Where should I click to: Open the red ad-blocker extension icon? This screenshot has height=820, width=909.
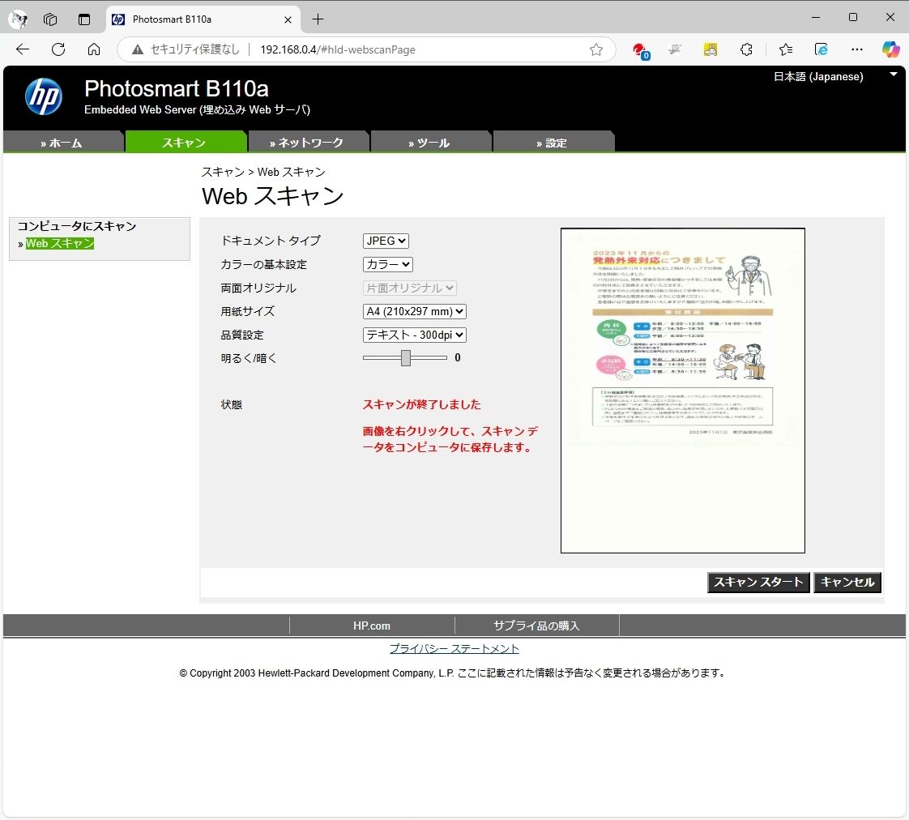pyautogui.click(x=641, y=50)
